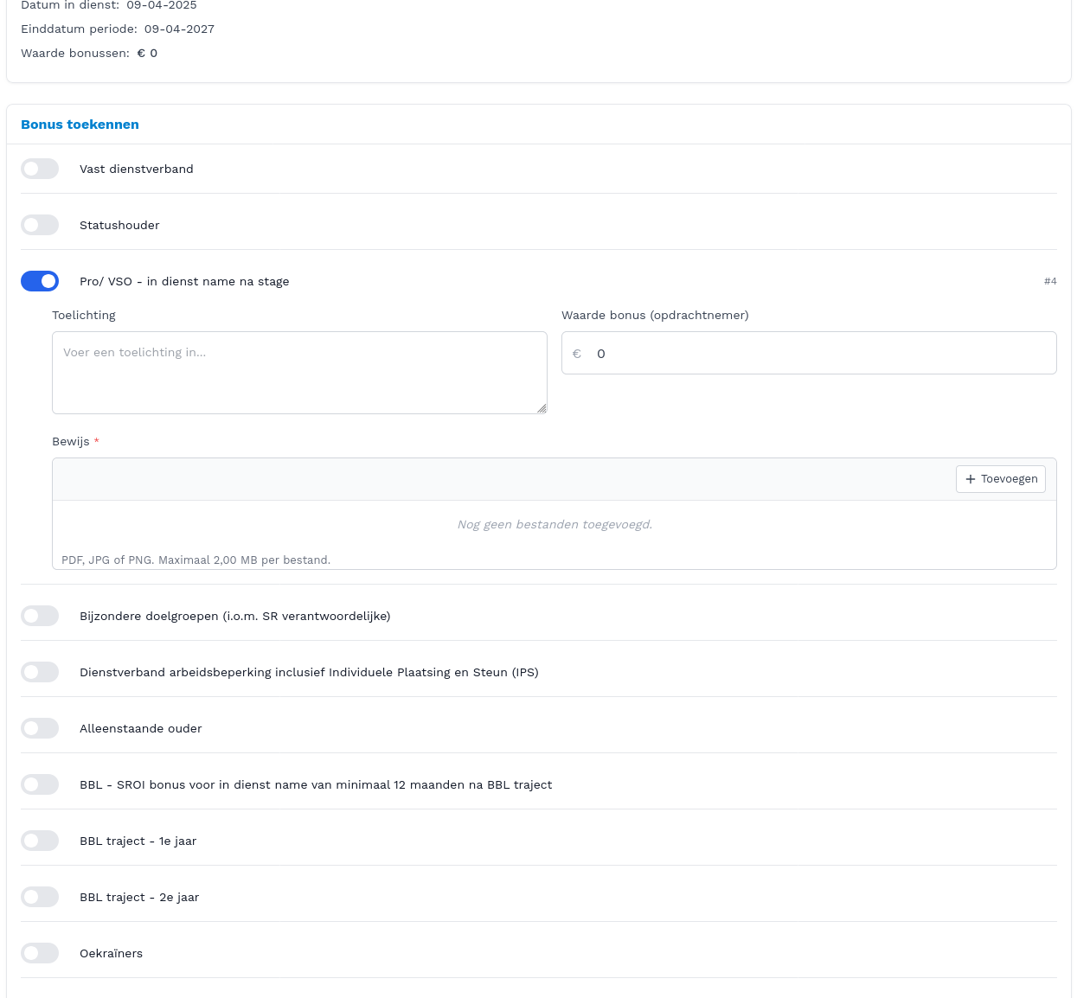This screenshot has width=1077, height=998.
Task: Disable the Pro/ VSO in dienst name toggle
Action: 40,281
